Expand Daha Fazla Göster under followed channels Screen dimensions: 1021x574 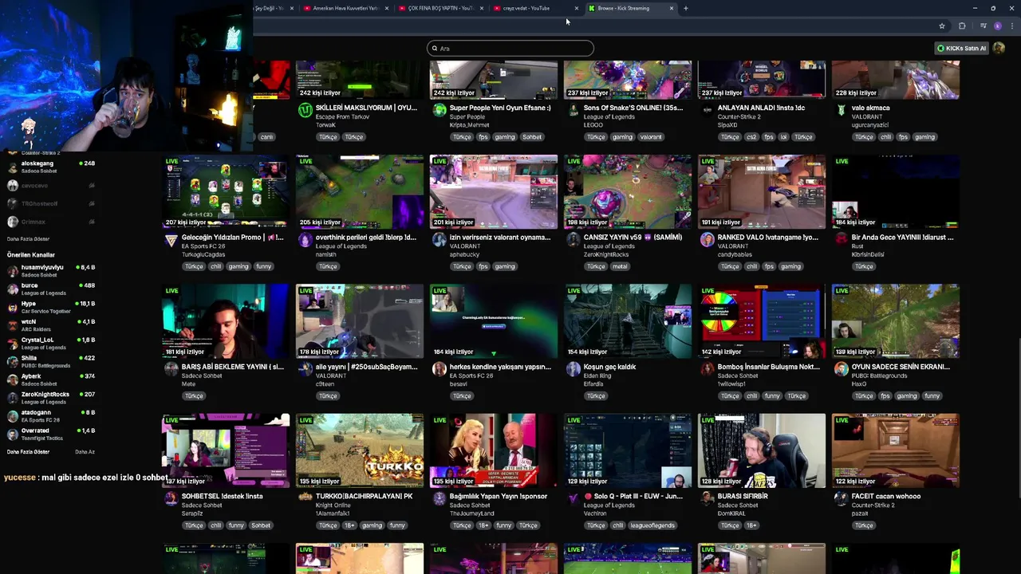coord(28,239)
